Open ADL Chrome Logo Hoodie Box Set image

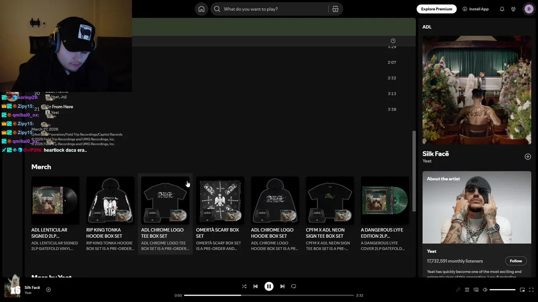coord(275,200)
